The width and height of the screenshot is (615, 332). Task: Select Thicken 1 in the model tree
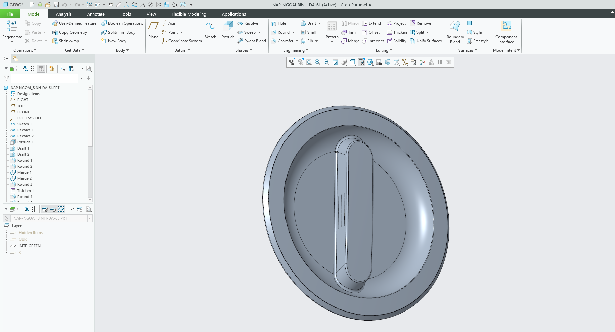(26, 191)
